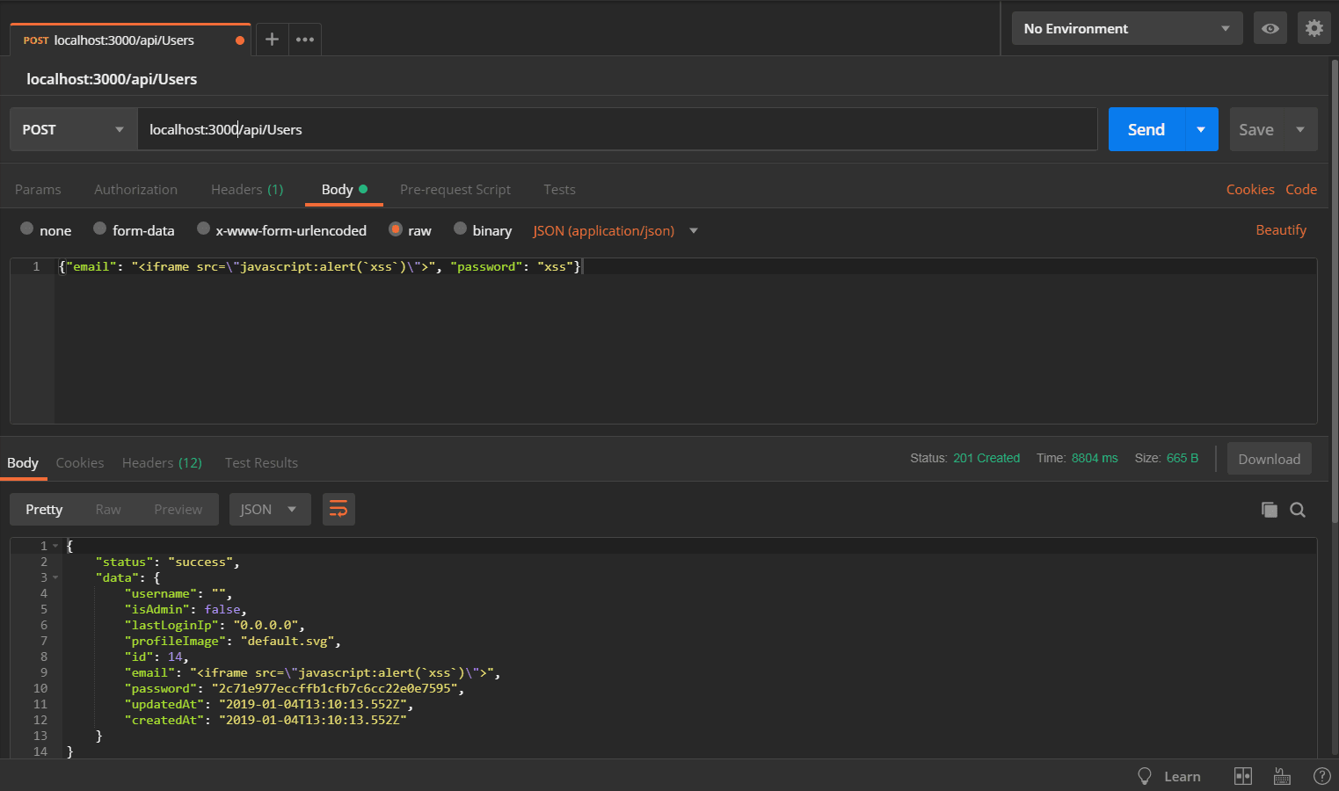Viewport: 1339px width, 791px height.
Task: Click the "createdAt" timestamp line
Action: 266,720
